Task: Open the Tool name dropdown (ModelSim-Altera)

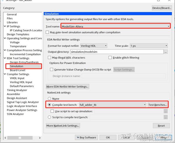Action: coord(116,26)
